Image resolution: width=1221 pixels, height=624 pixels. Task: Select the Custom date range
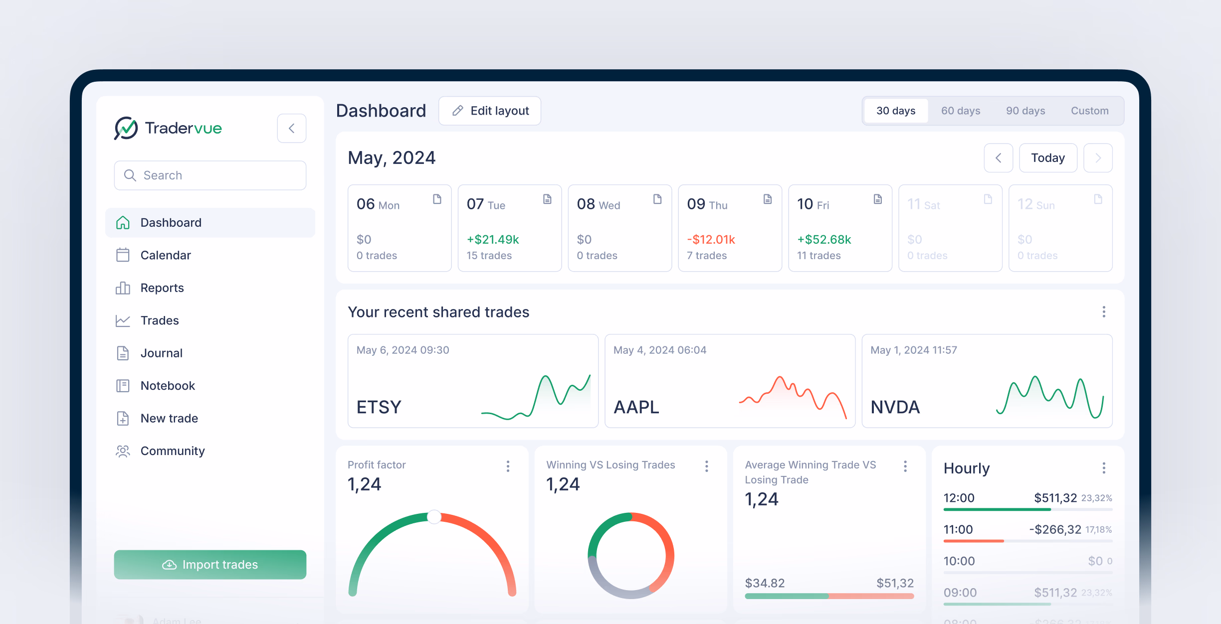tap(1090, 111)
